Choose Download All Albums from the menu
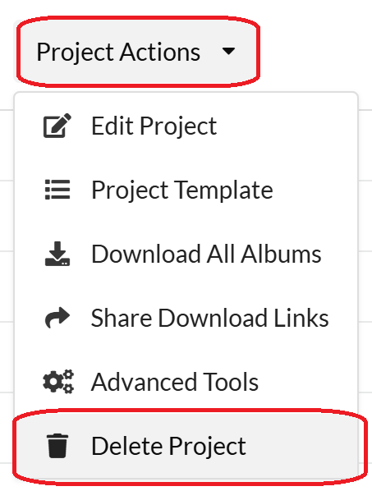Screen dimensions: 372x491 tap(186, 254)
